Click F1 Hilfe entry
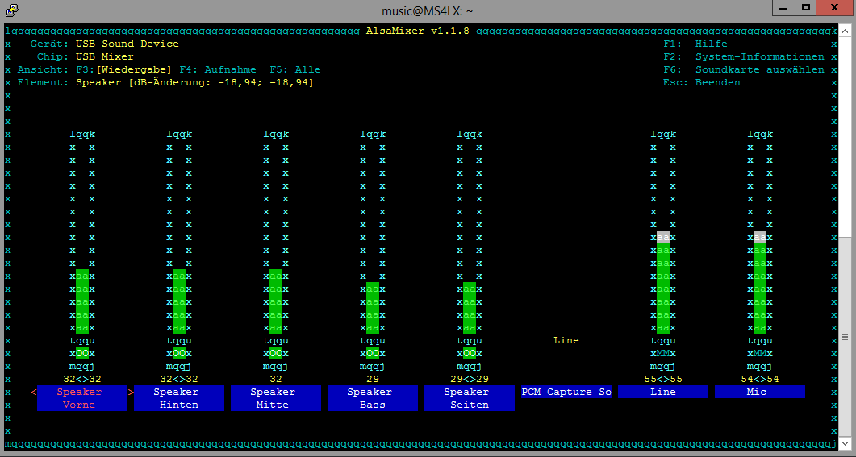 tap(695, 44)
